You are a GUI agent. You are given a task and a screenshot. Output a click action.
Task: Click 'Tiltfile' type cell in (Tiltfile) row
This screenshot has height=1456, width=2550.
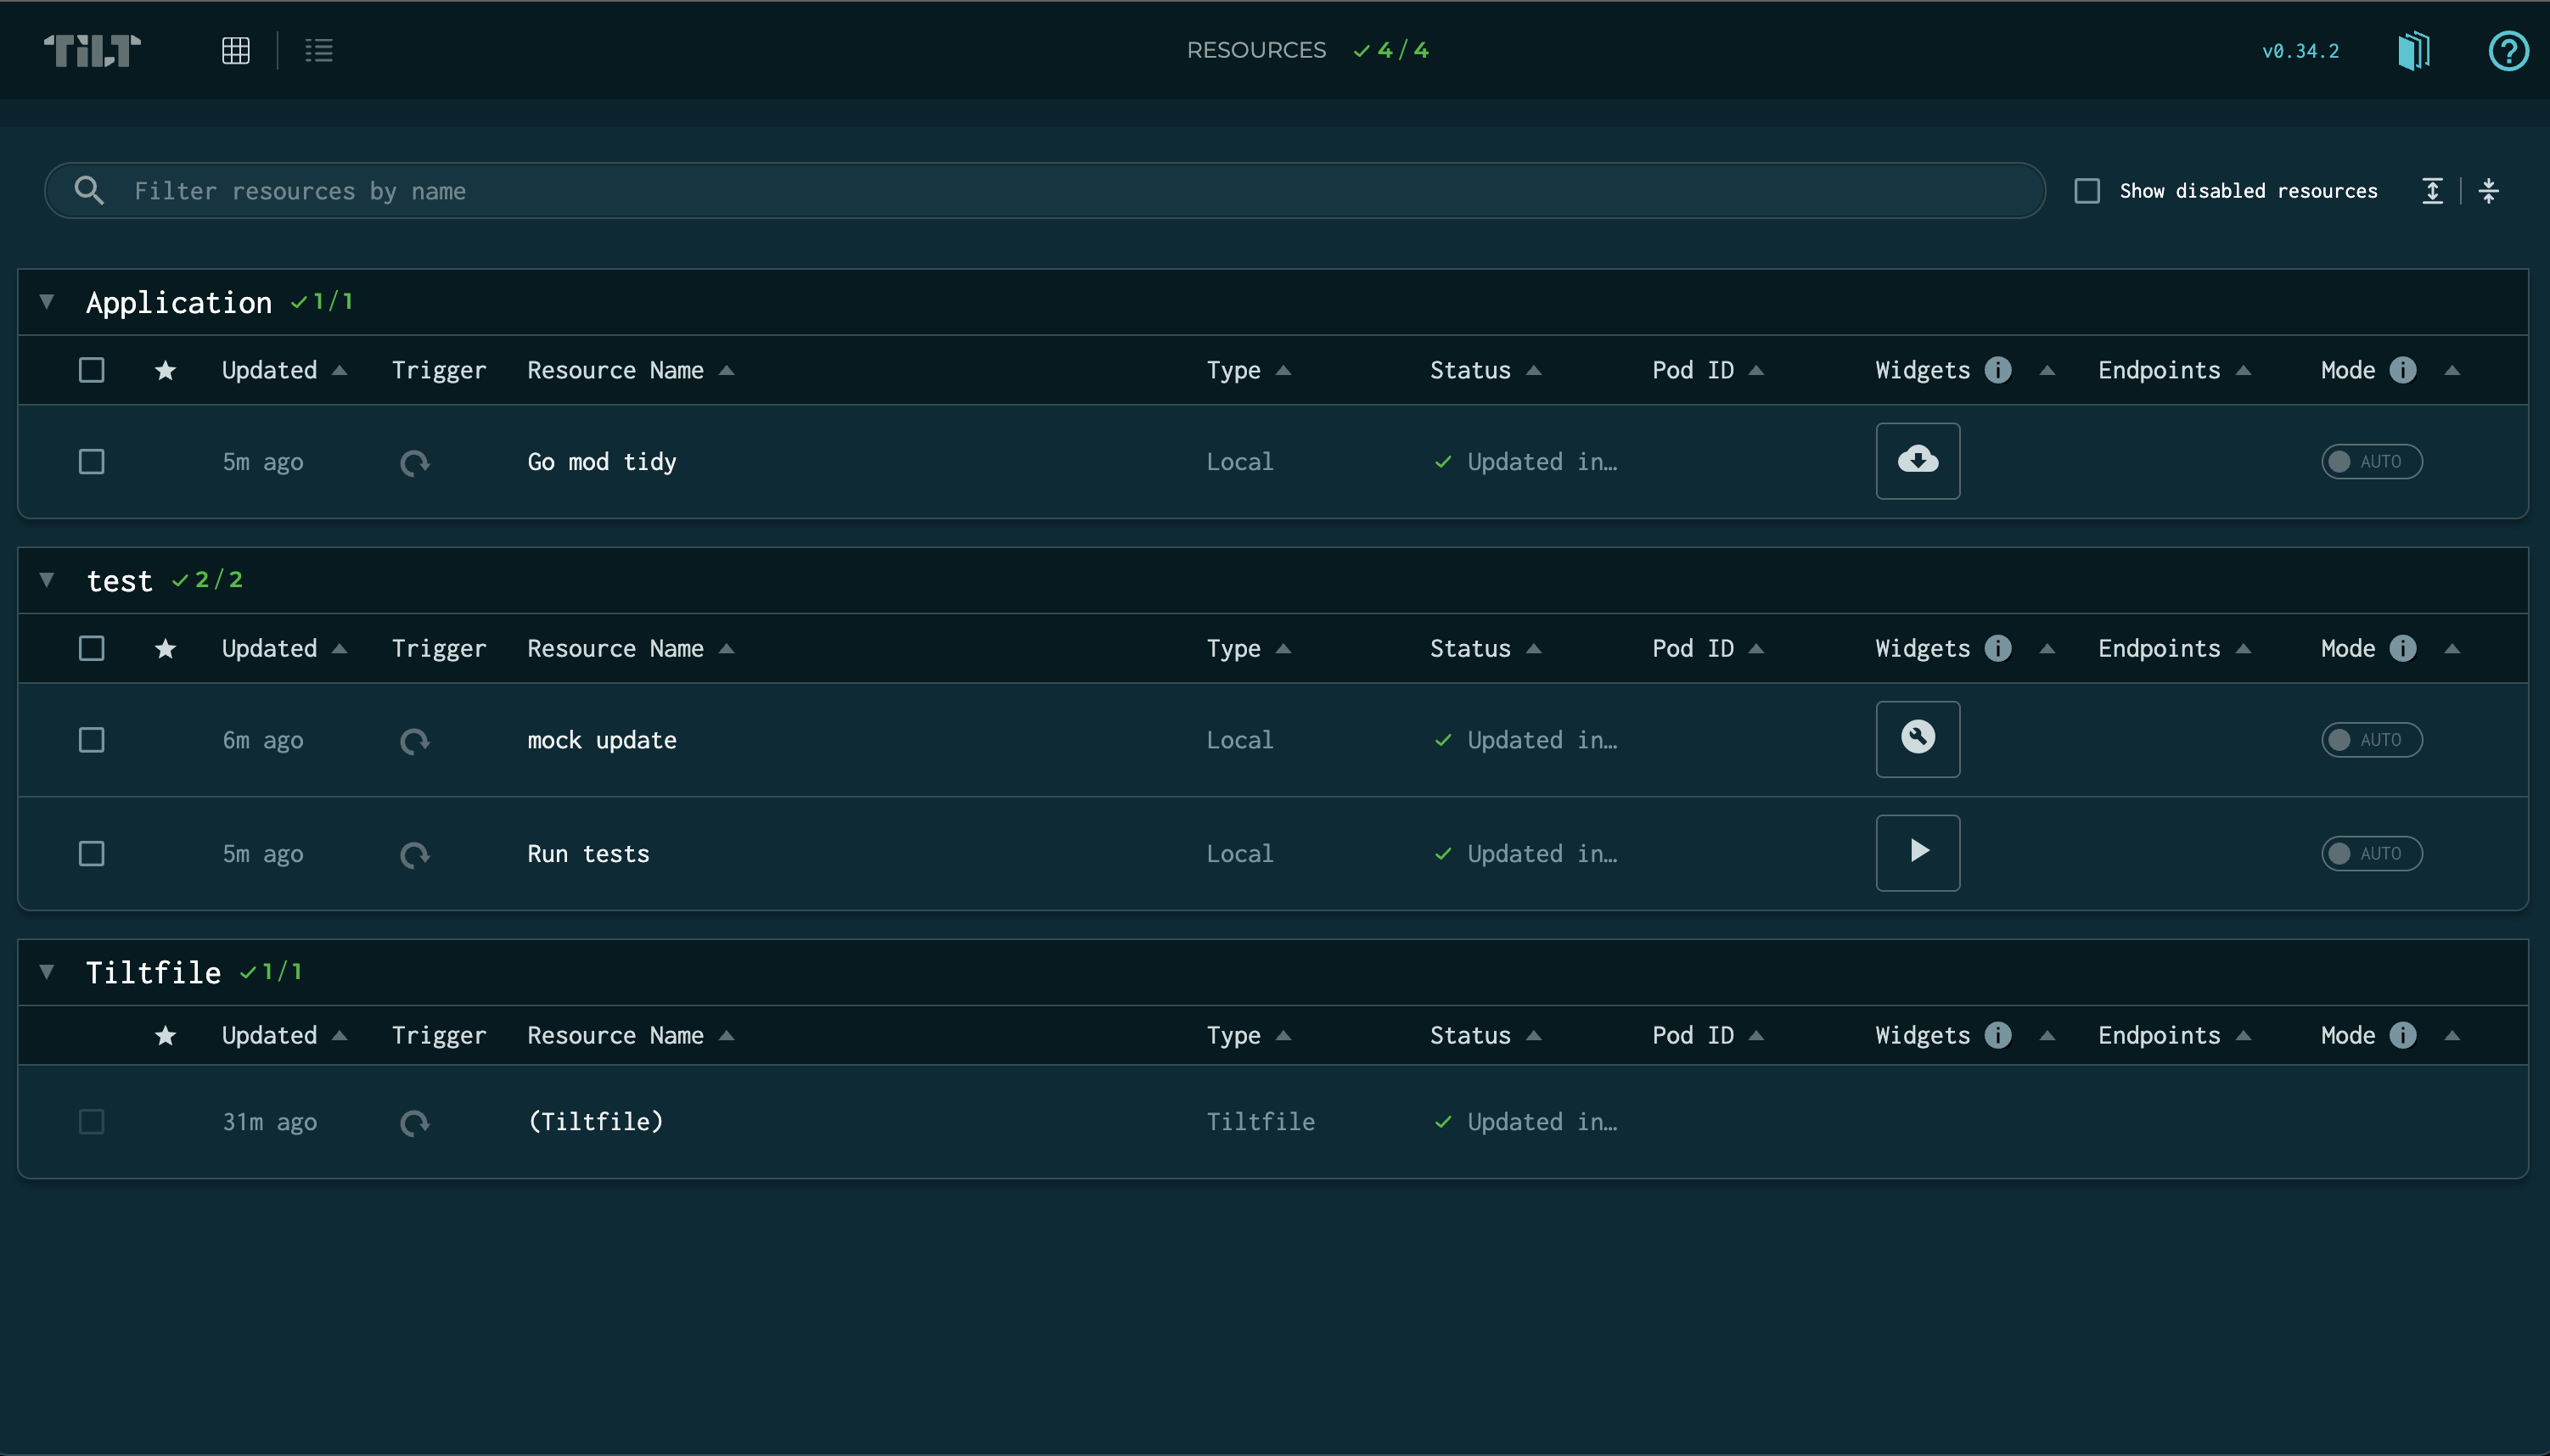[x=1261, y=1121]
